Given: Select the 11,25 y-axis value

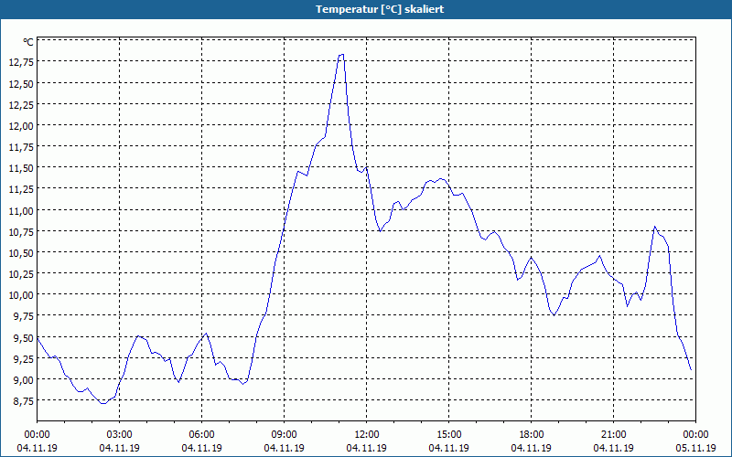Looking at the screenshot, I should 21,189.
